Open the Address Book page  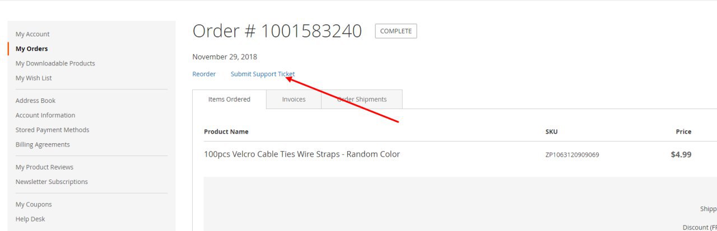coord(36,101)
